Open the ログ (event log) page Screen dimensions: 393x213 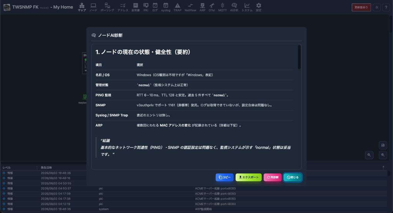(155, 7)
